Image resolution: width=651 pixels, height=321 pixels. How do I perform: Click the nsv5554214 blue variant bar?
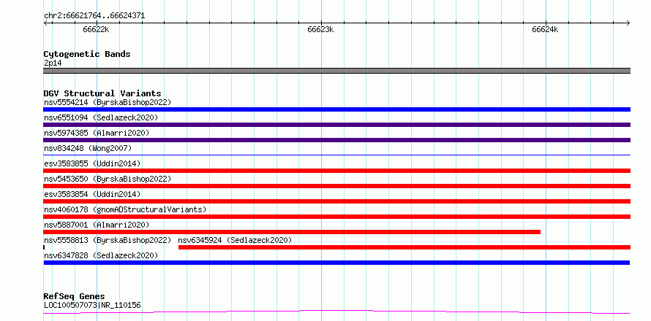pos(336,109)
